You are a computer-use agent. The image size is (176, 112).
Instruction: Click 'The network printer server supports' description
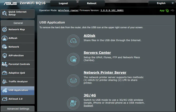click(114, 80)
